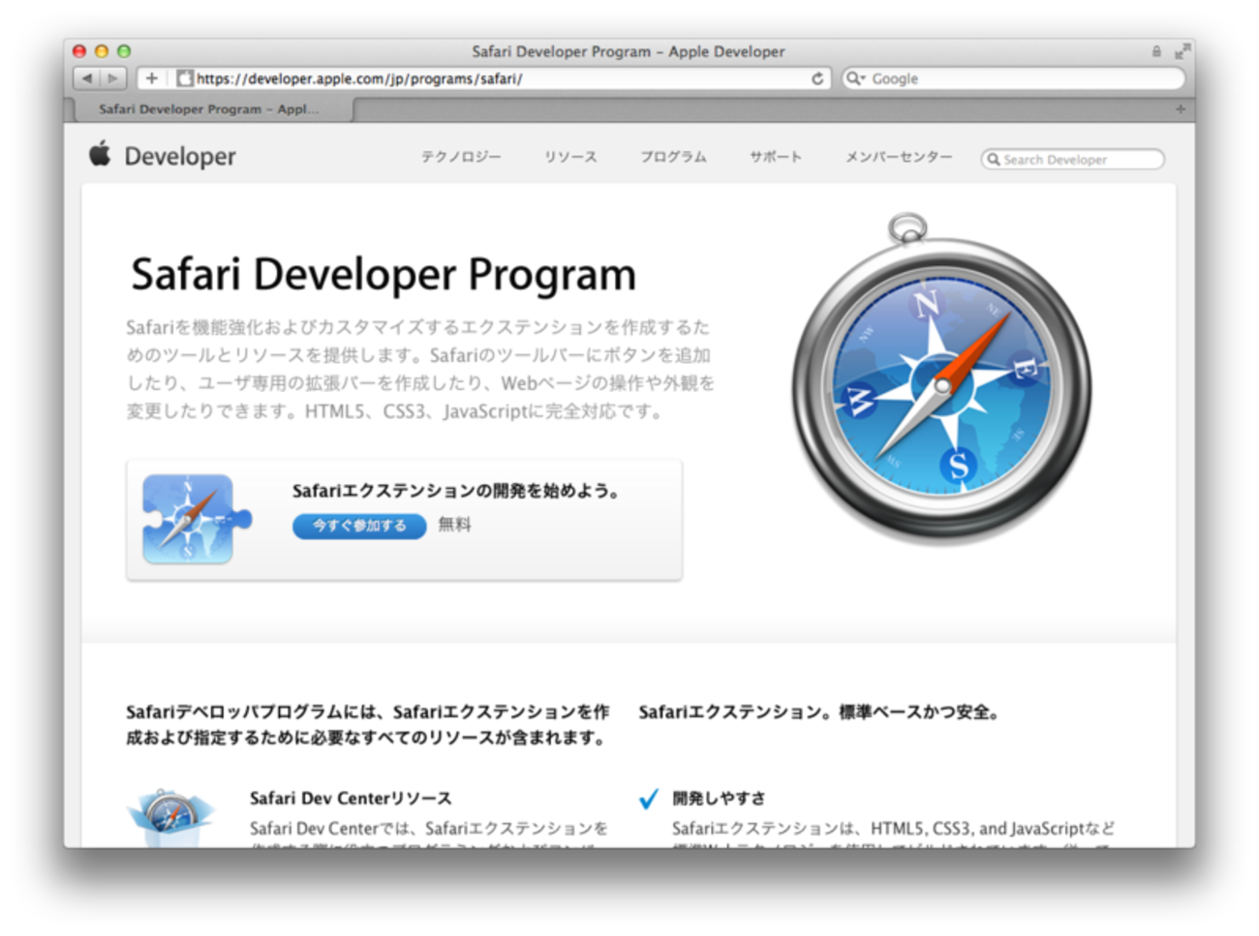The image size is (1259, 936).
Task: Click the Search Developer magnifier icon
Action: [994, 160]
